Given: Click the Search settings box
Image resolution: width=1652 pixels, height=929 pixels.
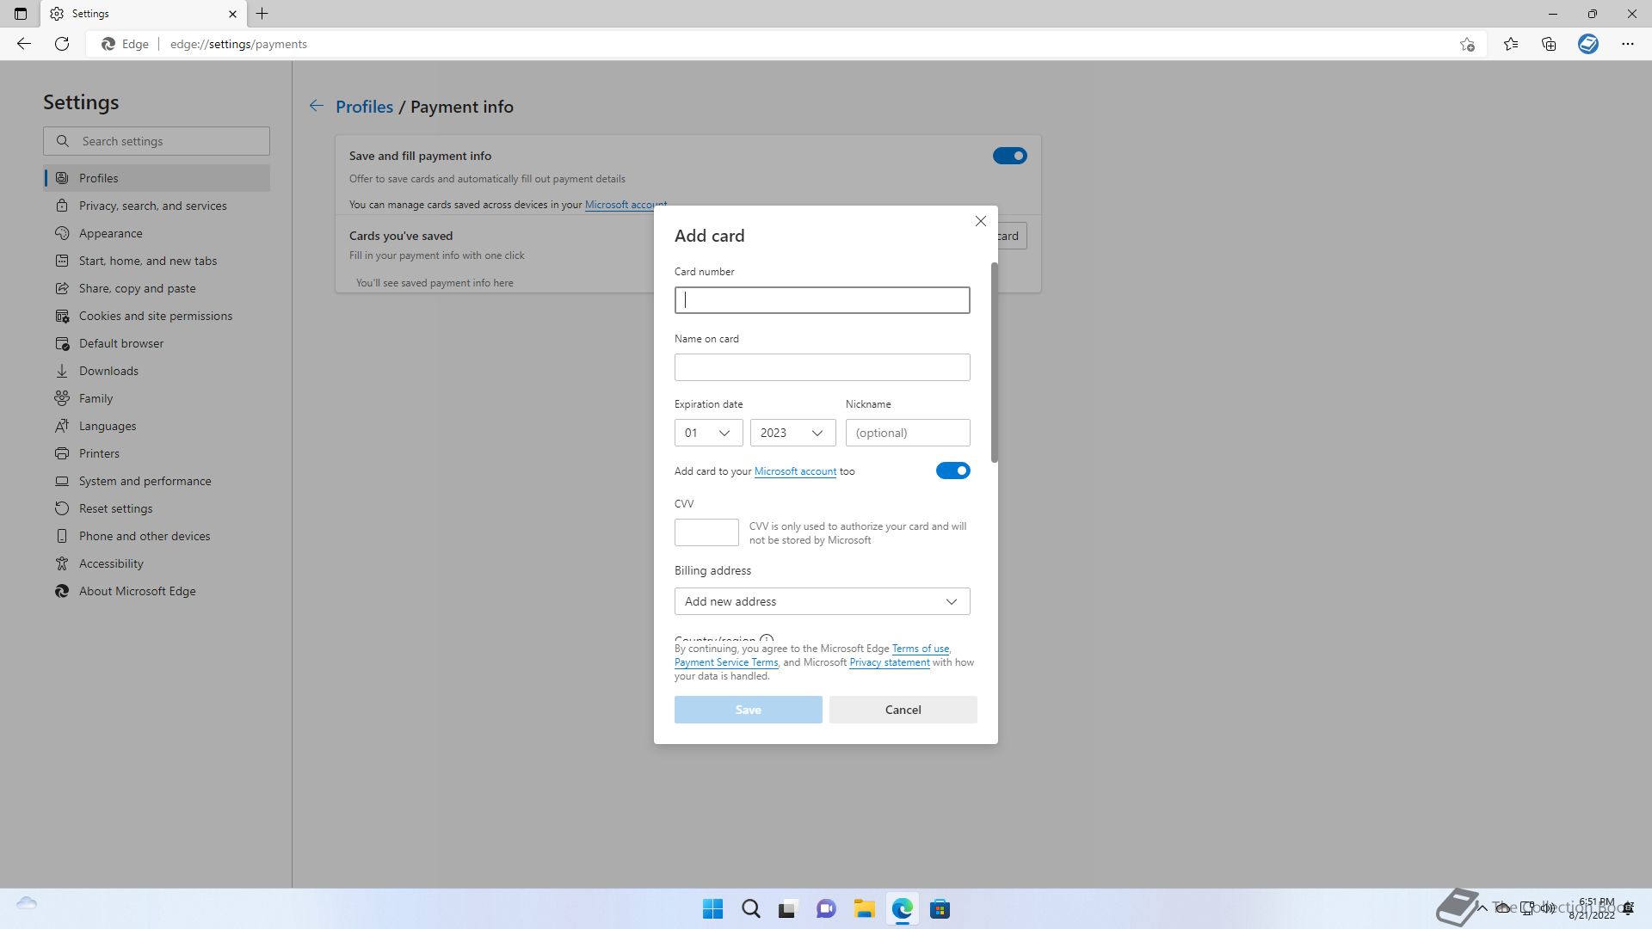Looking at the screenshot, I should pos(157,141).
